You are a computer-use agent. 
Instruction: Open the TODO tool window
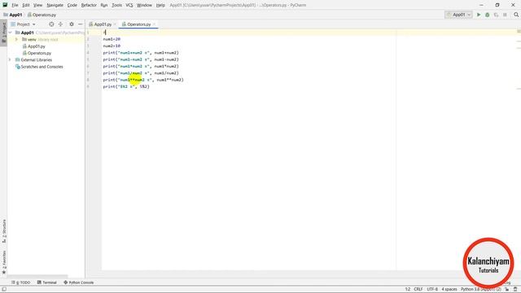[20, 282]
